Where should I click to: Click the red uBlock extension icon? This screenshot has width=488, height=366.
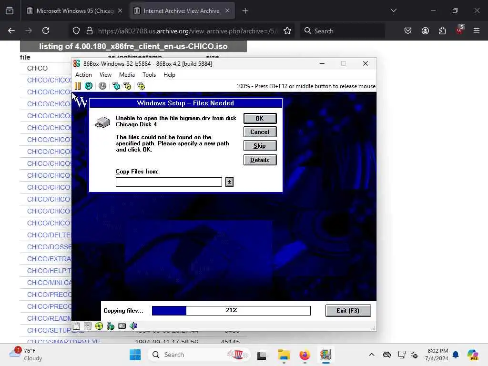459,30
